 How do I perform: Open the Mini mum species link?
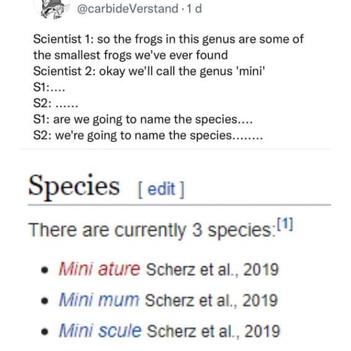tap(99, 300)
